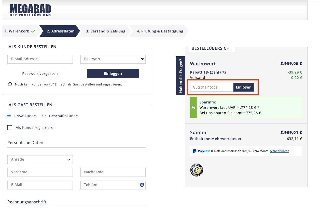This screenshot has height=210, width=320.
Task: Select the Geschäftskunde radio button
Action: click(x=44, y=115)
